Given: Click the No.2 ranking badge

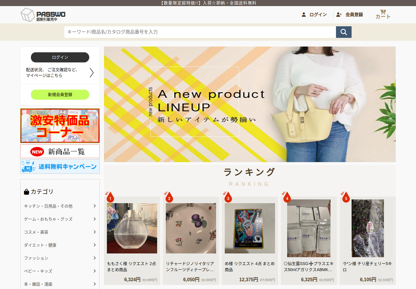Looking at the screenshot, I should click(169, 197).
